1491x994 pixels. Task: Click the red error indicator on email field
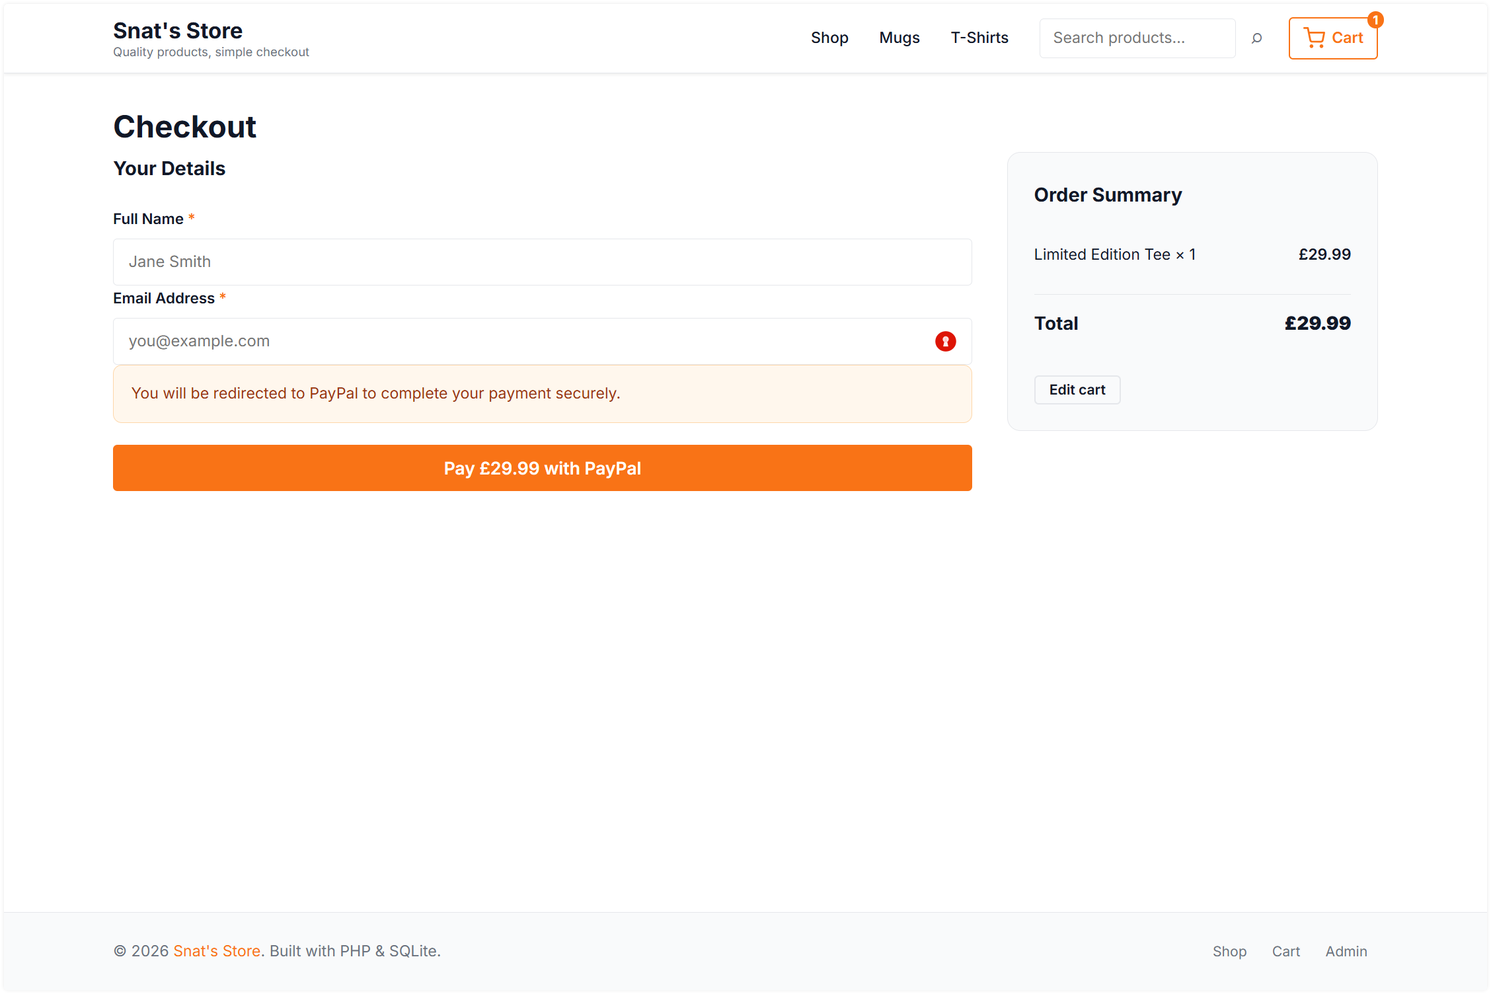coord(946,341)
